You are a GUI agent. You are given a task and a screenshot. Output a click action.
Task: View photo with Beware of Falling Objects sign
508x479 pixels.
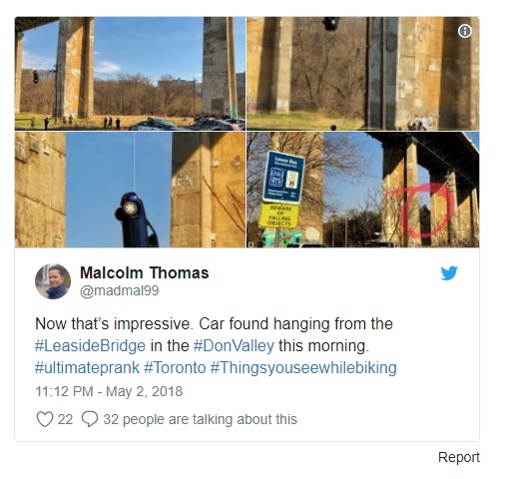pyautogui.click(x=363, y=190)
